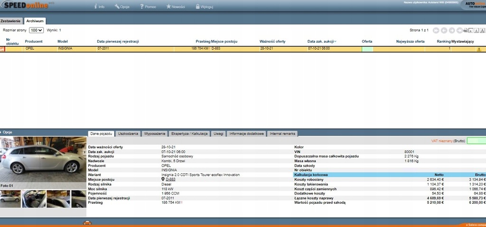Image resolution: width=486 pixels, height=227 pixels.
Task: Switch to the Zestawienie tab
Action: coord(11,21)
